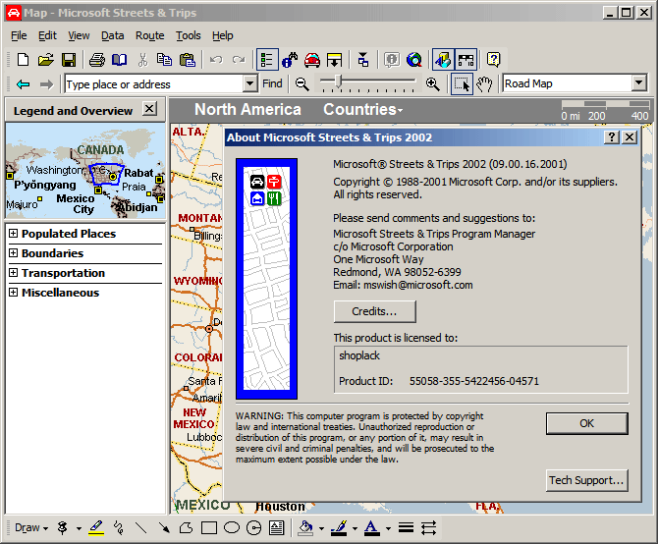Open Find Nearby Places icon
The image size is (658, 544).
(x=290, y=60)
